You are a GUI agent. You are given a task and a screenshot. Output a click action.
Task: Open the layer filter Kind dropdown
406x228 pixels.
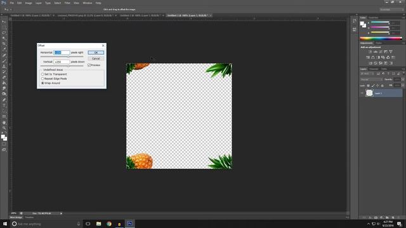367,73
